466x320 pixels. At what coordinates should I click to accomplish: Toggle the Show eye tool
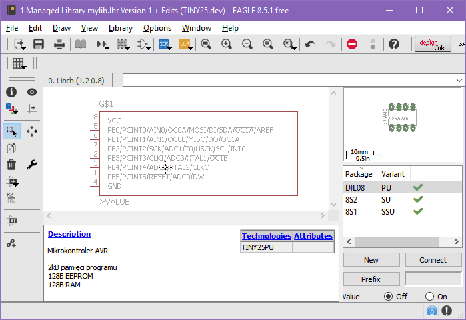pos(32,92)
